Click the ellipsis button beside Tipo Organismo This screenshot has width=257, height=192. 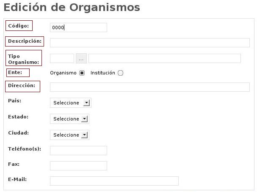click(x=81, y=59)
